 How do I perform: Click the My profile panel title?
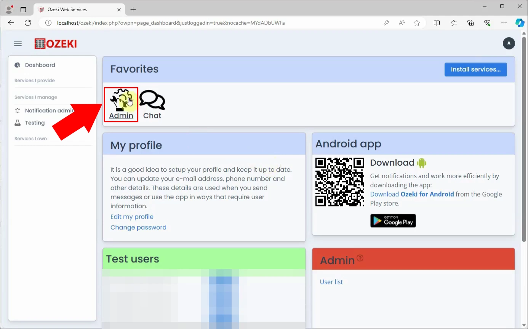[x=136, y=145]
